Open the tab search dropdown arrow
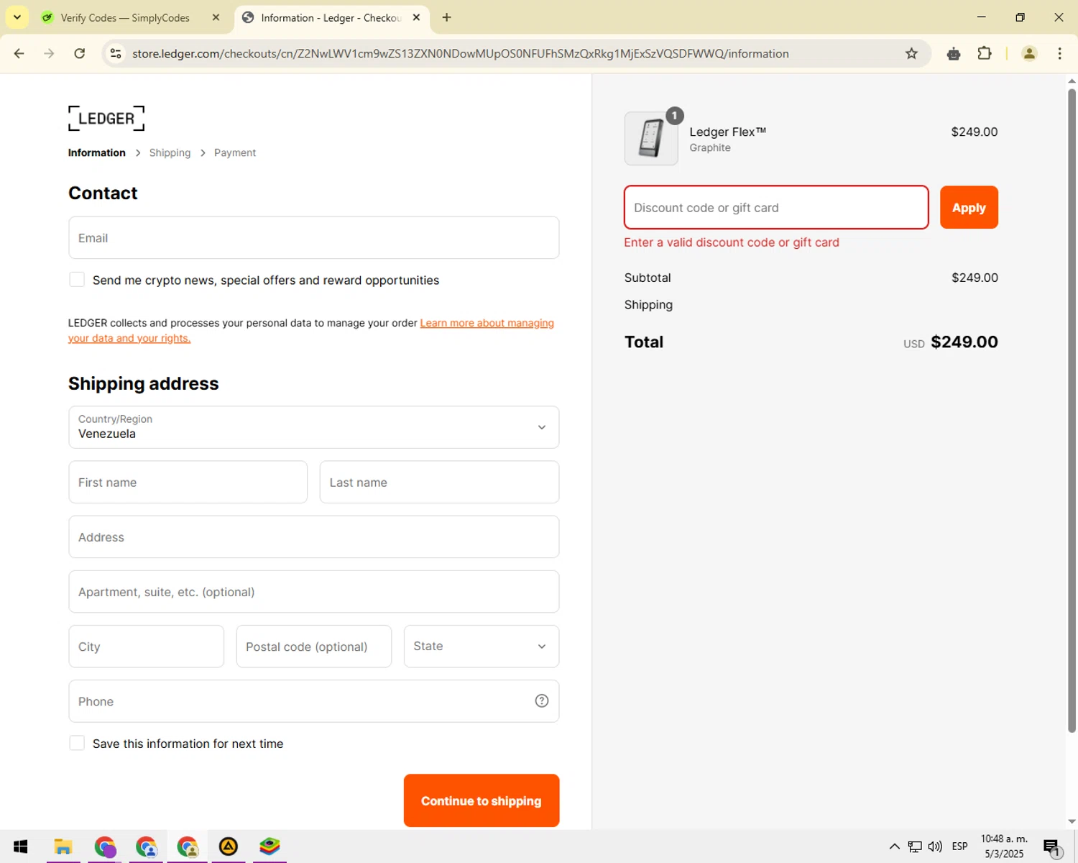Image resolution: width=1078 pixels, height=863 pixels. click(x=17, y=17)
